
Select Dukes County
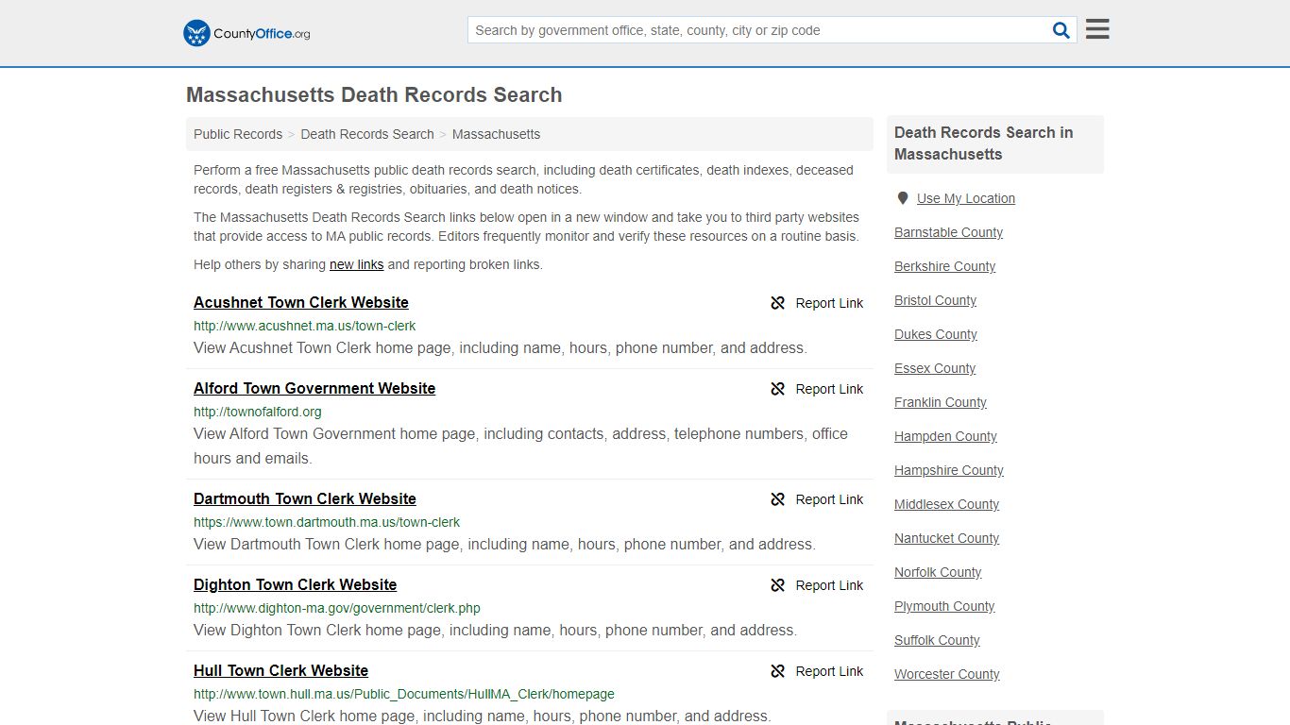pos(936,334)
